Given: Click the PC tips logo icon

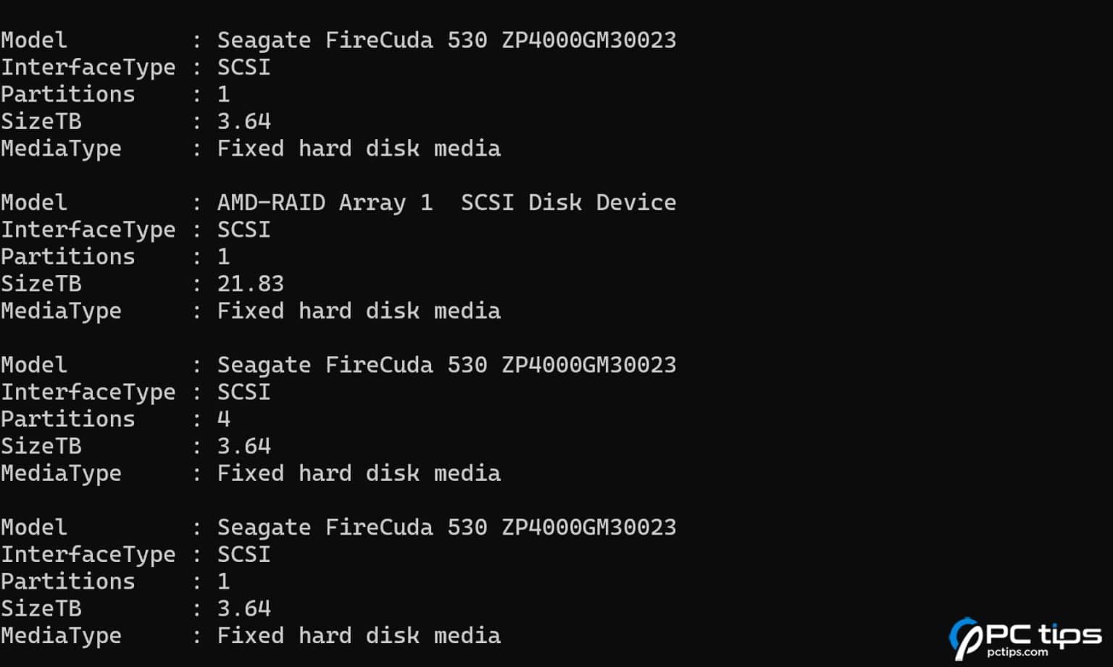Looking at the screenshot, I should click(x=966, y=638).
